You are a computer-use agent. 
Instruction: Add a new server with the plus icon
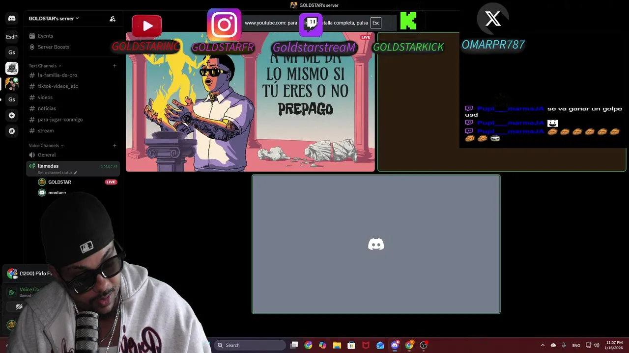coord(12,115)
